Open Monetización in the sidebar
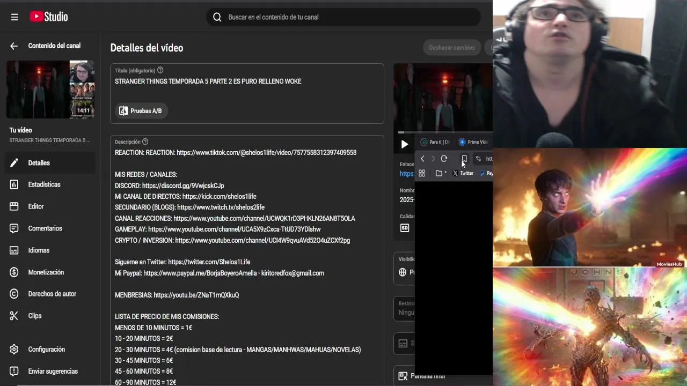Screen dimensions: 687x386 tap(50, 272)
